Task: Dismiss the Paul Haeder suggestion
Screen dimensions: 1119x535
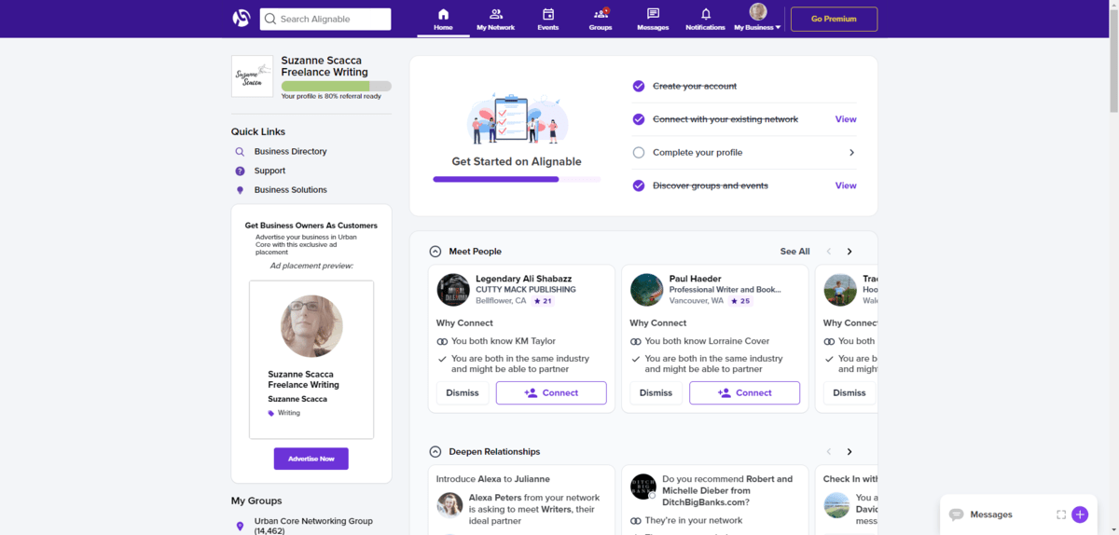Action: click(656, 392)
